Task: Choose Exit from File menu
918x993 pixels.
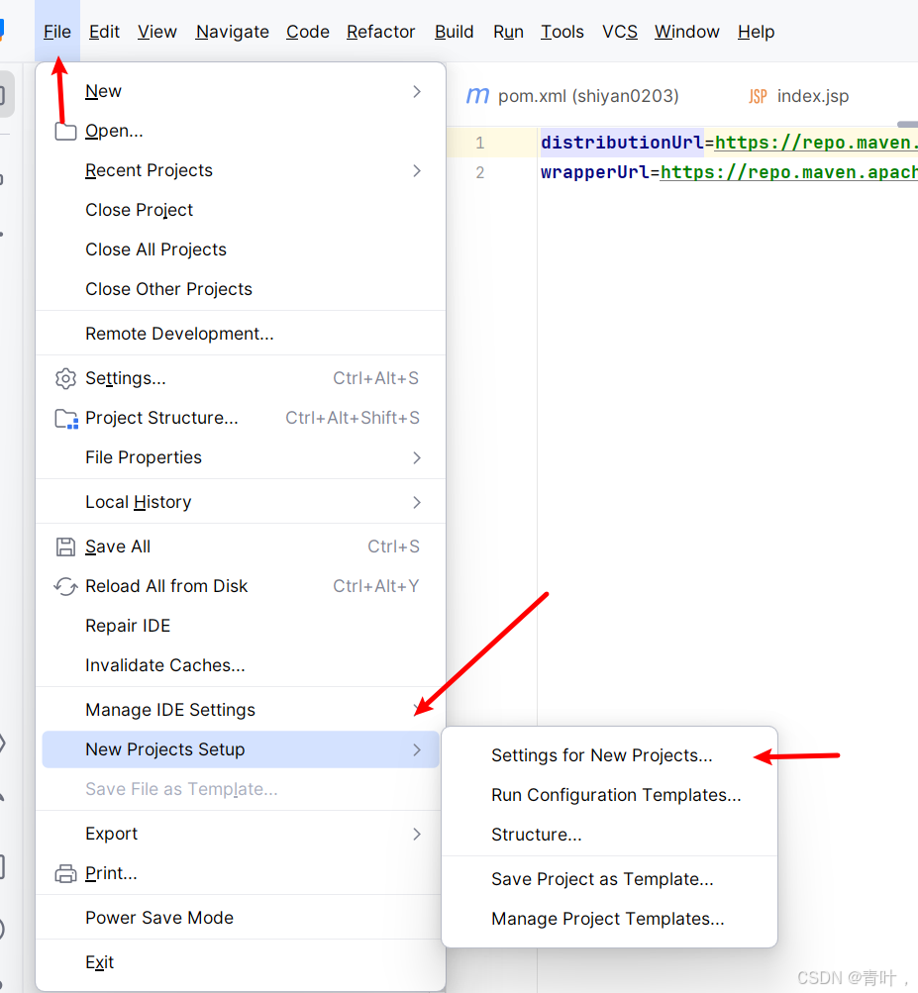Action: pyautogui.click(x=240, y=962)
